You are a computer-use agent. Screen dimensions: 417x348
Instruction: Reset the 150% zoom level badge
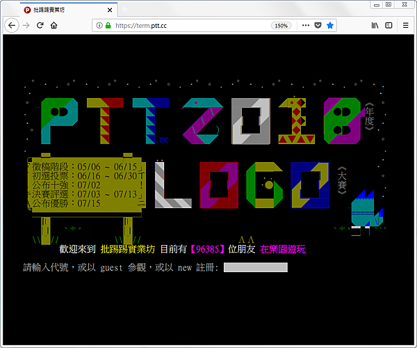click(x=281, y=26)
